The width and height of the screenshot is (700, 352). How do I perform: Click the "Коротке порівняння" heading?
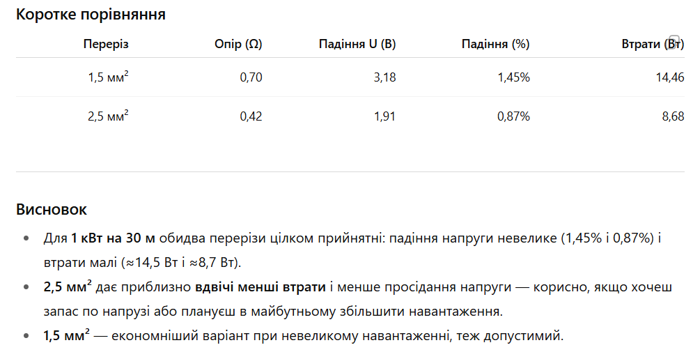coord(91,15)
